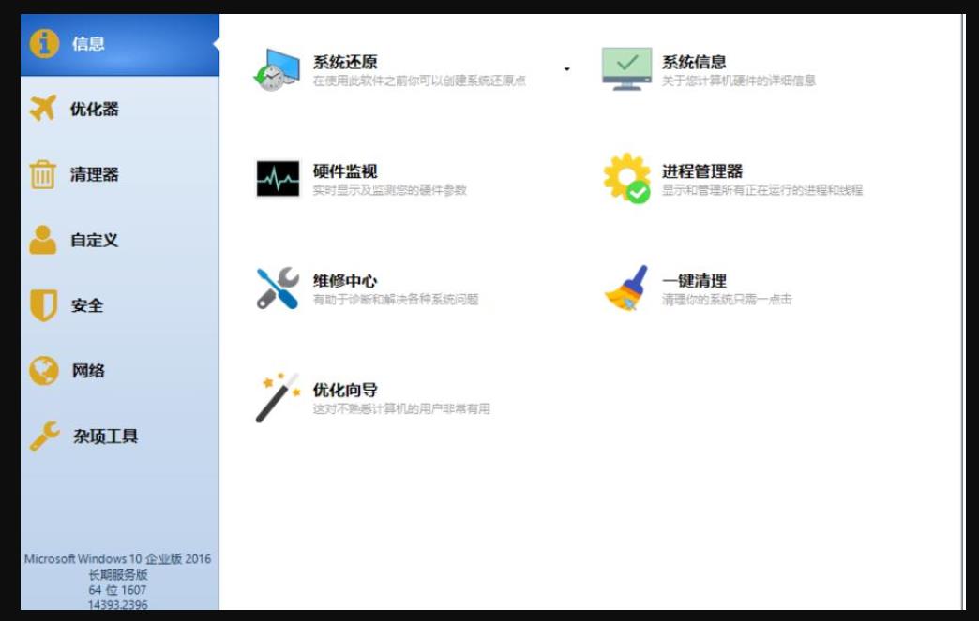
Task: Switch to the 自定义 sidebar tab
Action: tap(94, 240)
